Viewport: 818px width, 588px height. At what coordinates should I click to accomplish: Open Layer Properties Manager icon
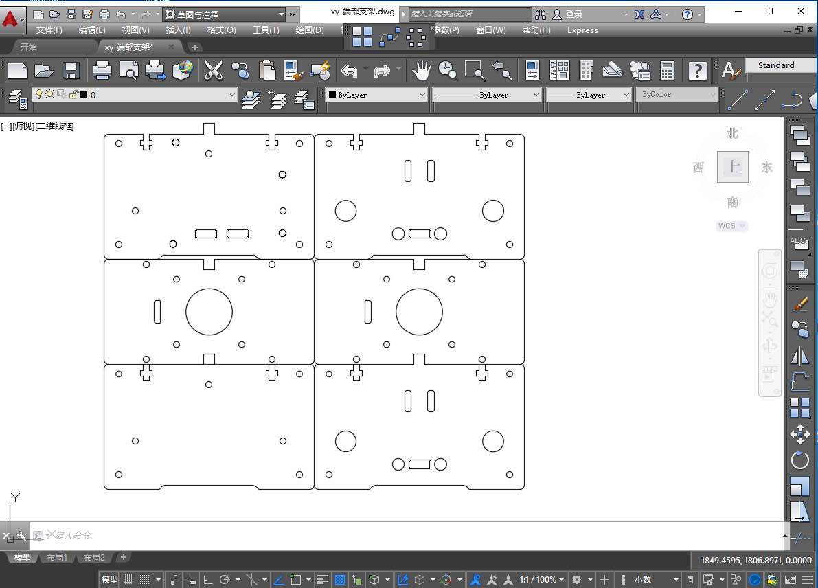[18, 98]
